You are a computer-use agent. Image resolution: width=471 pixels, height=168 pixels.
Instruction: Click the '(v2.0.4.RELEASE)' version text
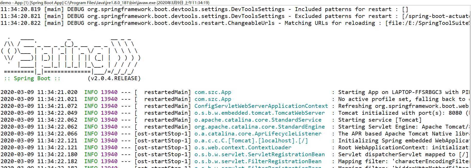(114, 78)
